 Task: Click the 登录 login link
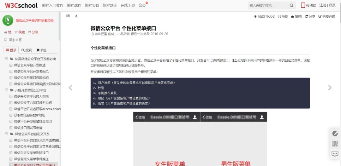pos(332,5)
